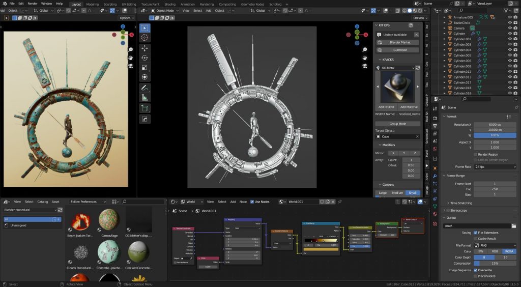This screenshot has width=521, height=287.
Task: Activate the Cursor tool
Action: pos(144,38)
